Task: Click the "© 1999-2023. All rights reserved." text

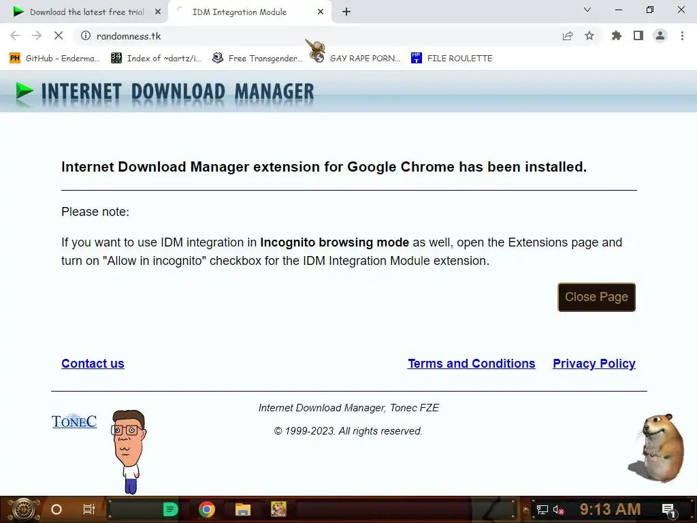Action: point(348,431)
